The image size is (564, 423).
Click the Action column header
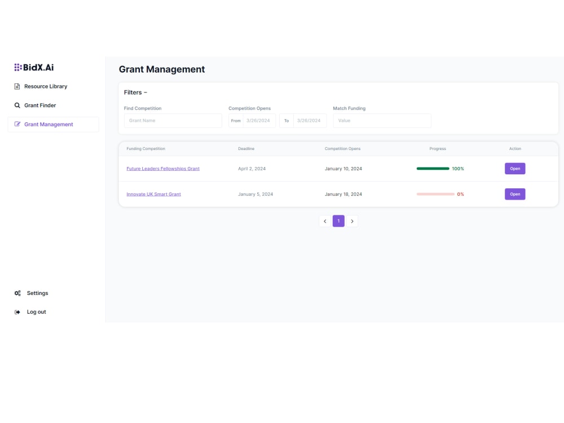pos(515,148)
